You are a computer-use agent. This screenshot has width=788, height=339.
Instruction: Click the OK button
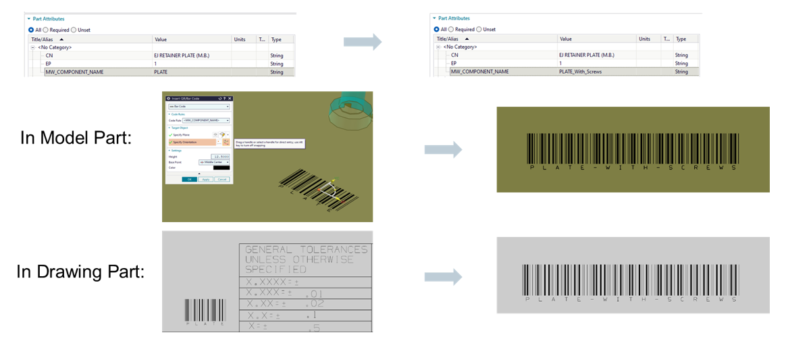[x=190, y=179]
